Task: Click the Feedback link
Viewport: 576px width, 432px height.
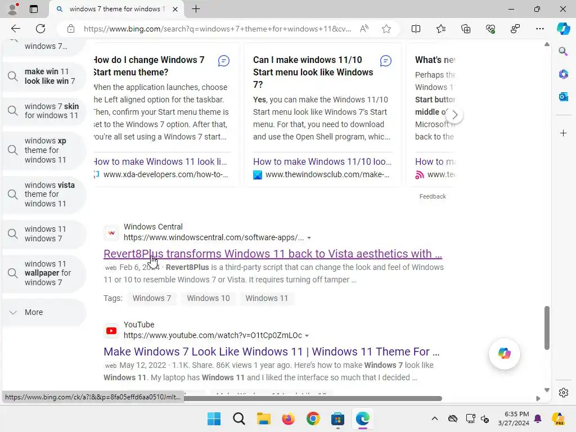Action: coord(433,196)
